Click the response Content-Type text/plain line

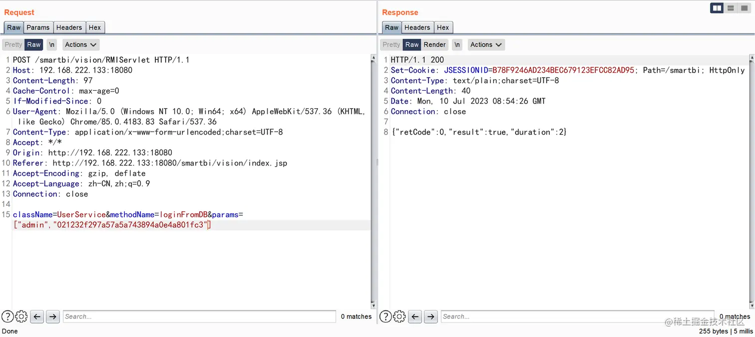pos(475,80)
